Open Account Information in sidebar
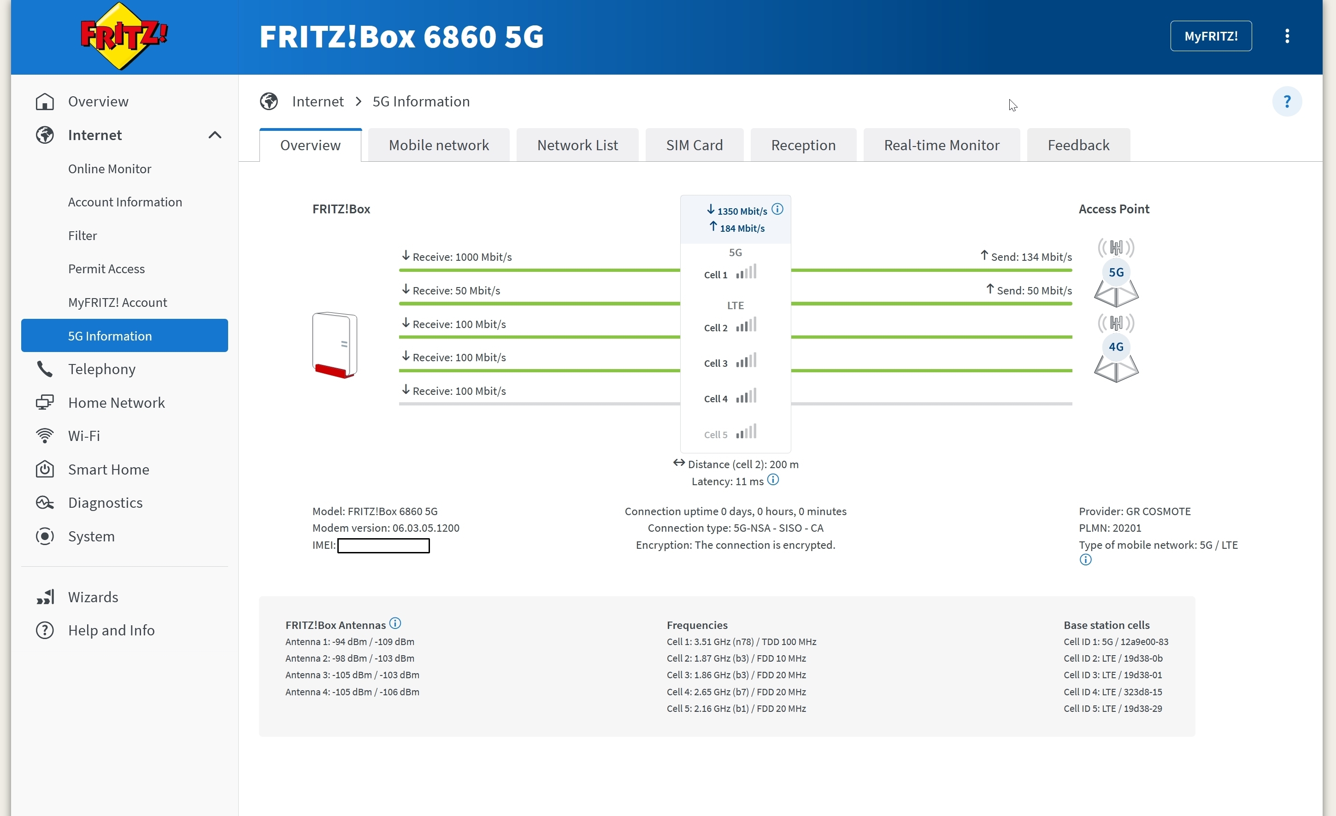The width and height of the screenshot is (1336, 816). (125, 202)
